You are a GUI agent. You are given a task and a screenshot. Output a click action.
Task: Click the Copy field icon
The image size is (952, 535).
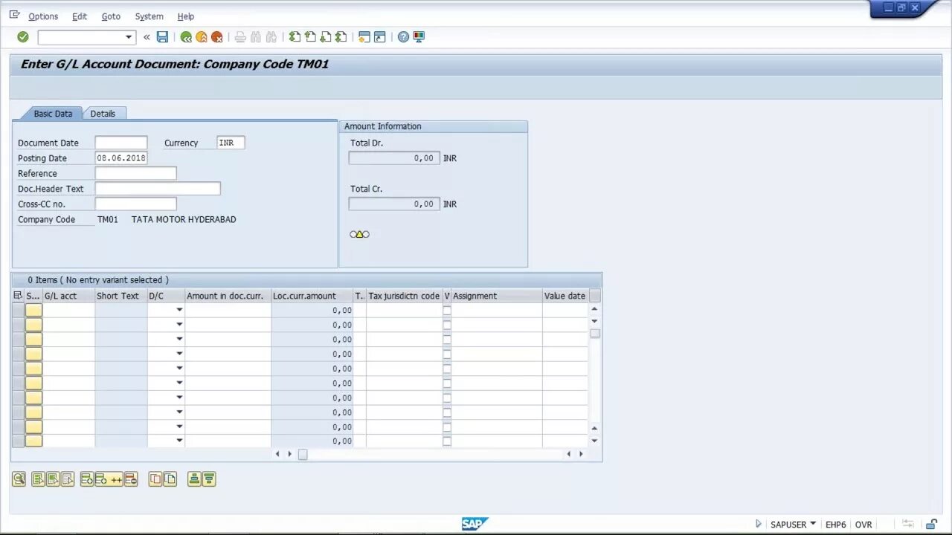point(170,479)
